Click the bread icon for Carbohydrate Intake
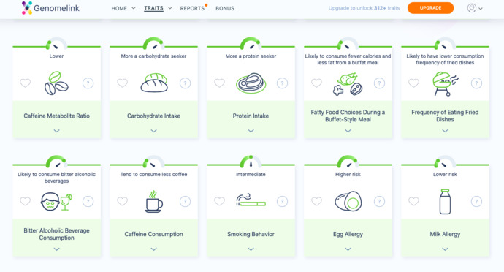Image resolution: width=504 pixels, height=272 pixels. click(154, 83)
